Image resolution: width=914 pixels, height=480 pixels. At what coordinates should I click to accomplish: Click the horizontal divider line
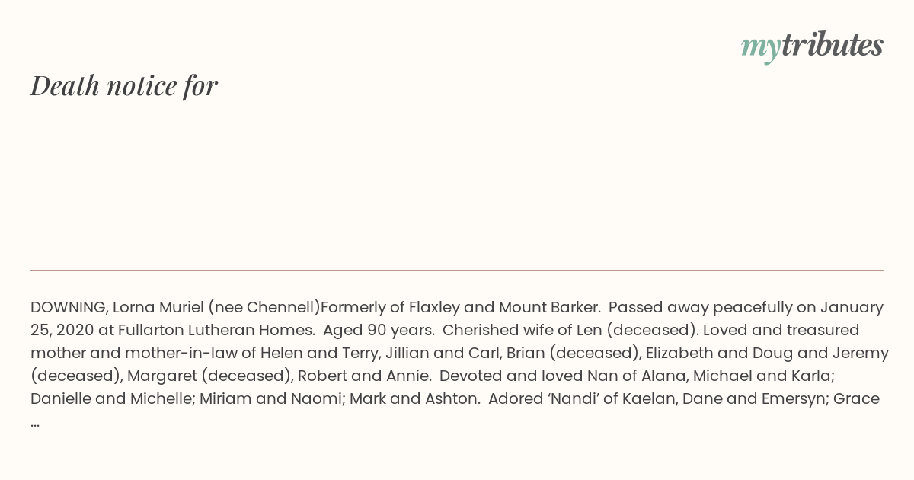tap(457, 270)
